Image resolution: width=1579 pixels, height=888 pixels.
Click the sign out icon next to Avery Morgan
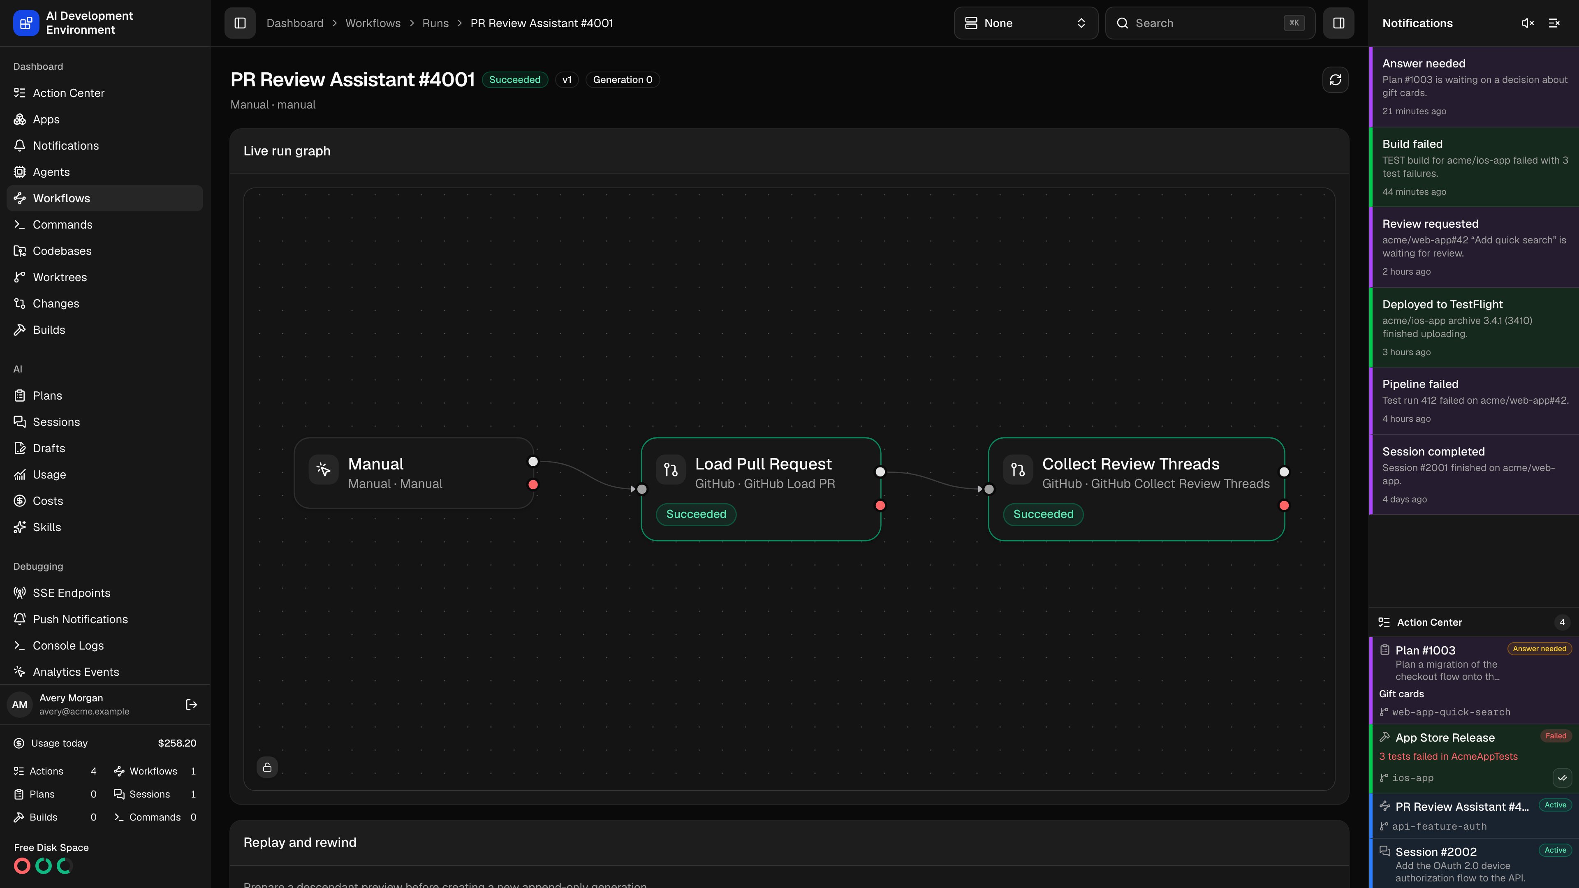coord(191,705)
